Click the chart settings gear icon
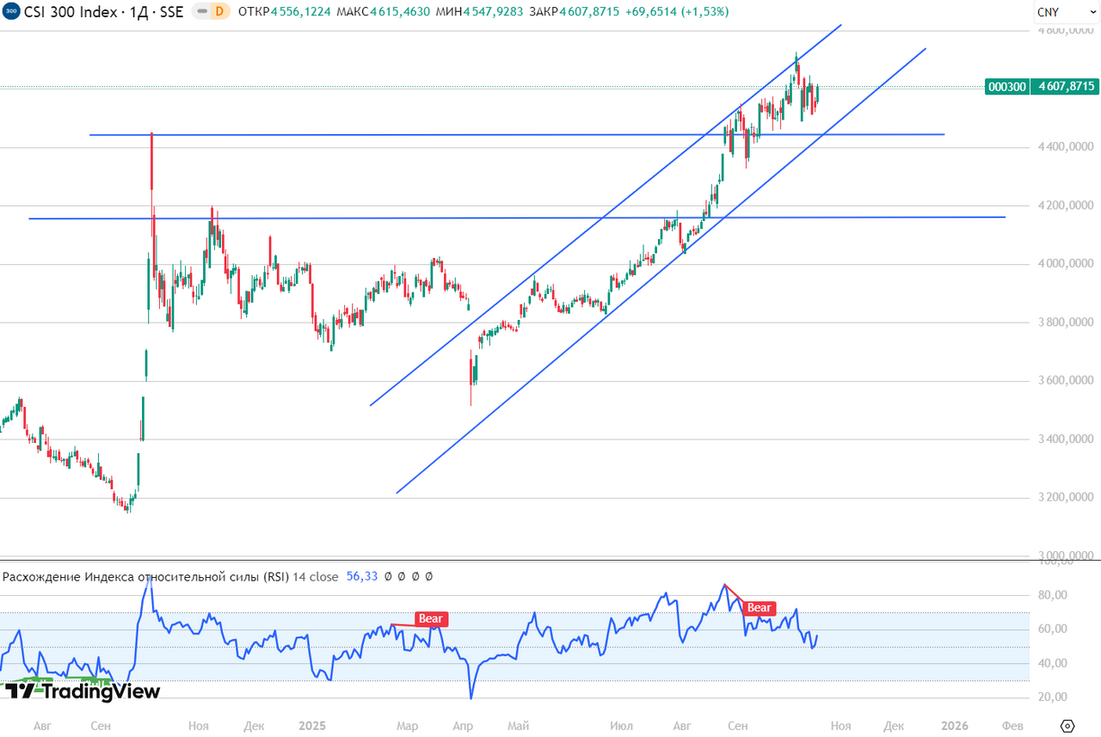The width and height of the screenshot is (1101, 737). [x=1067, y=725]
